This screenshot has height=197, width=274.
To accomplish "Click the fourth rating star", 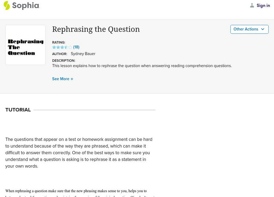I will coord(66,47).
